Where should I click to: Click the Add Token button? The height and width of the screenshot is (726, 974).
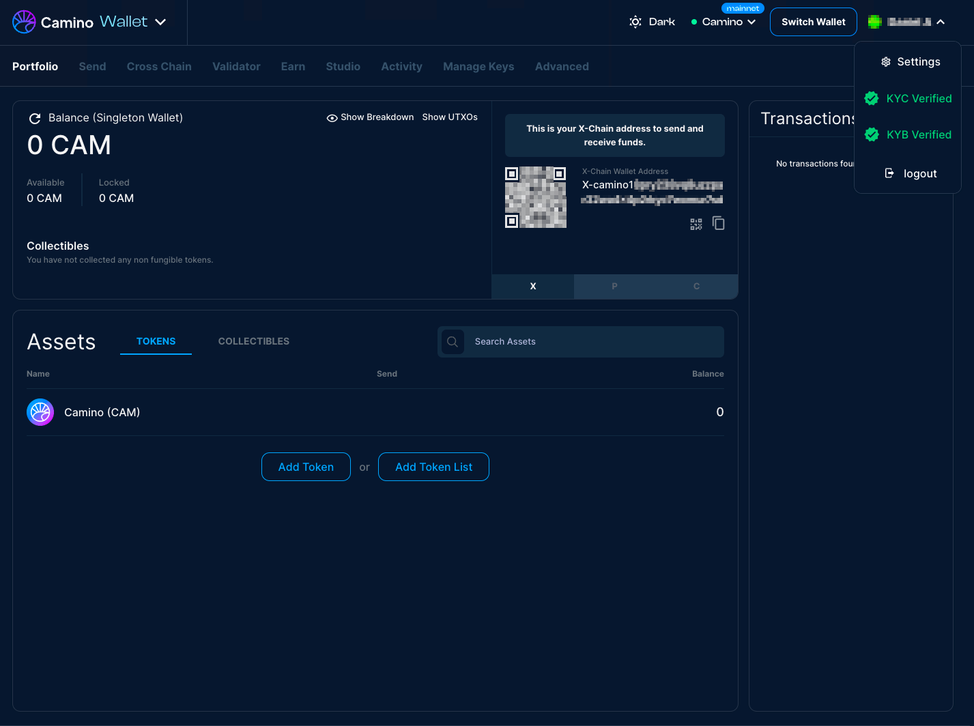(x=306, y=467)
